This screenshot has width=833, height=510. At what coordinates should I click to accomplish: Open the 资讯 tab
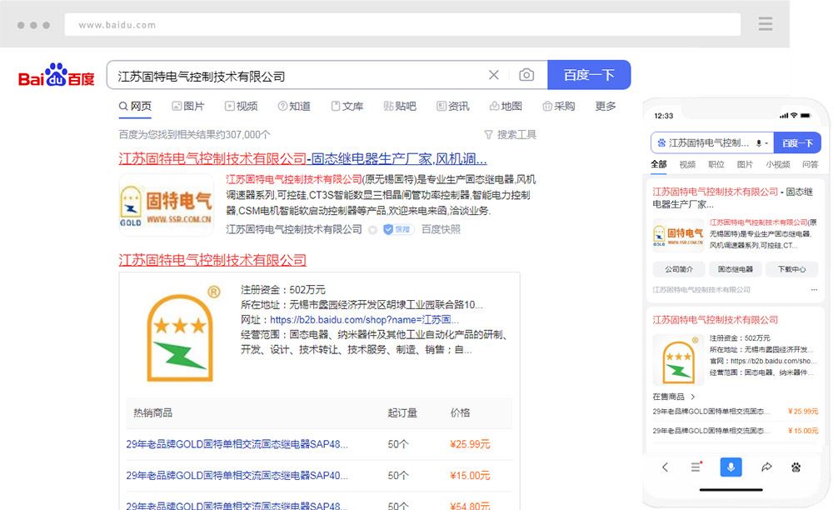452,107
